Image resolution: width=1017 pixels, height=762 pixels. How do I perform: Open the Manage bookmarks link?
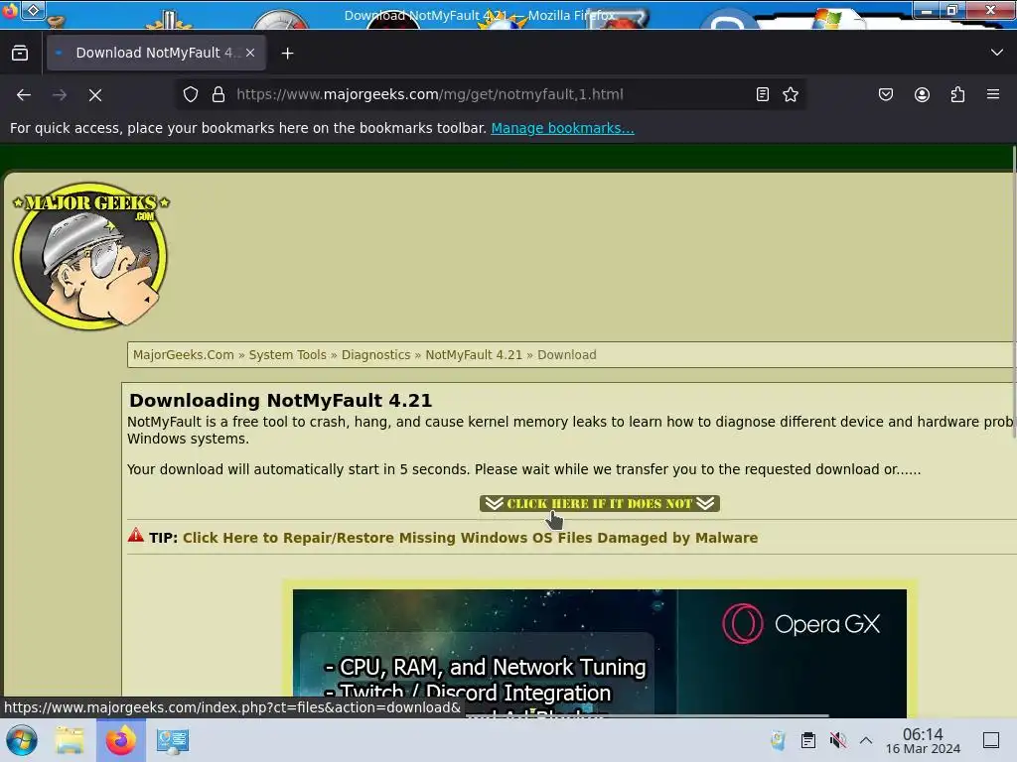562,128
